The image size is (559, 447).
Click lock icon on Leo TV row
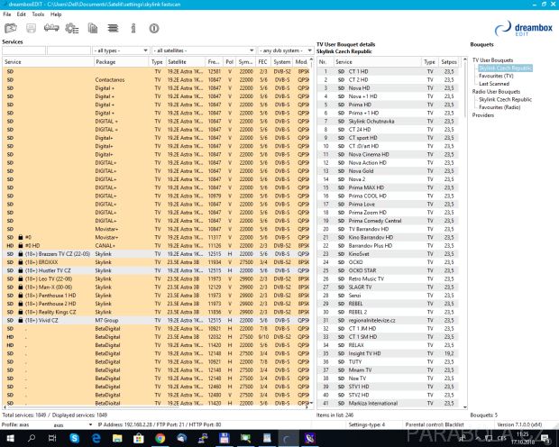pyautogui.click(x=21, y=278)
